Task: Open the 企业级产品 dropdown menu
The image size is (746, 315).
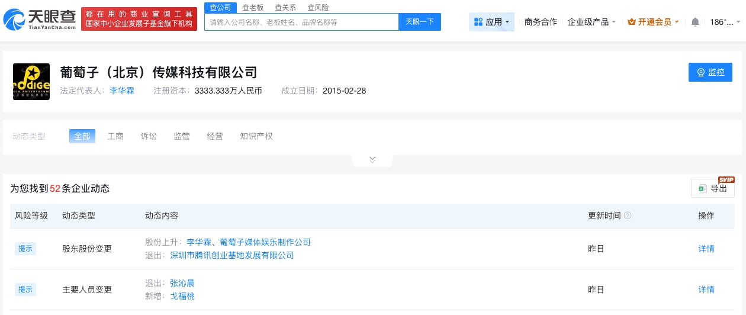Action: click(591, 22)
